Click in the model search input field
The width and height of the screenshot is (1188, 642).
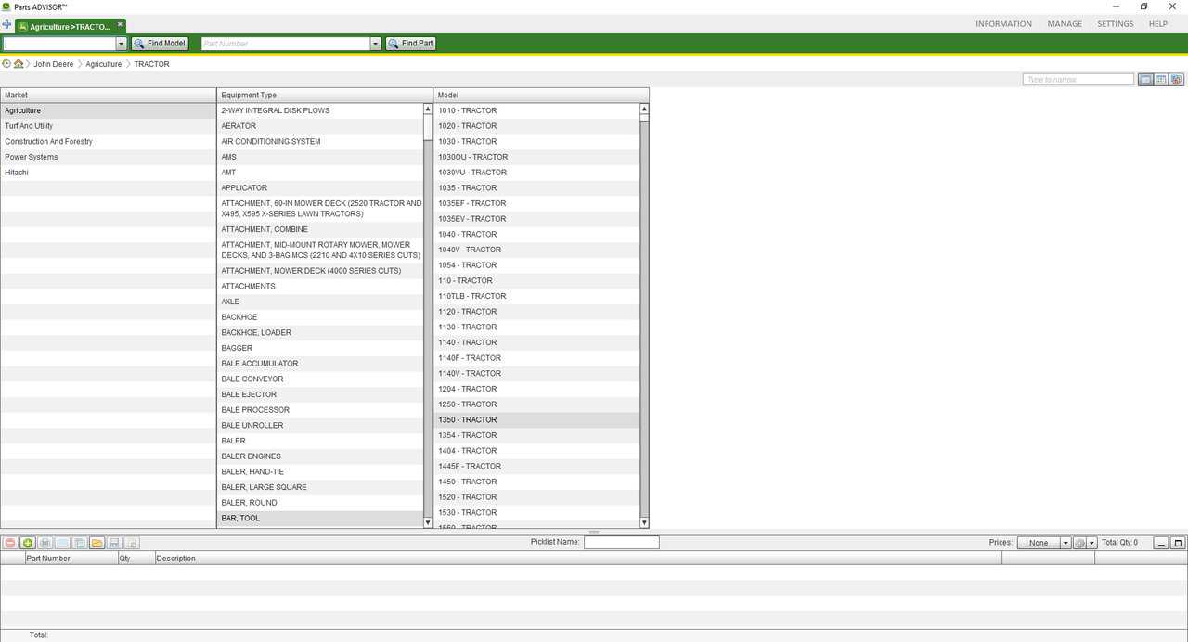(59, 44)
